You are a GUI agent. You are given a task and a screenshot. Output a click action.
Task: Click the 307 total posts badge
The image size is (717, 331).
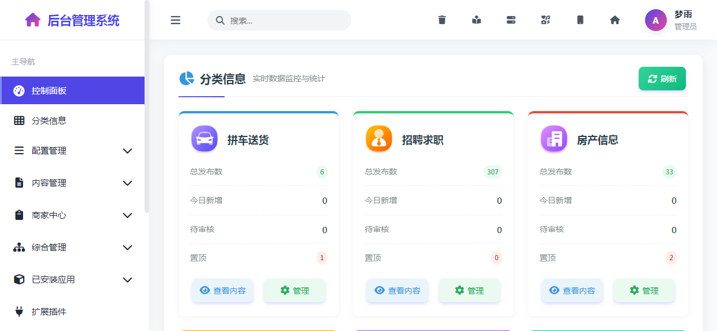(493, 172)
